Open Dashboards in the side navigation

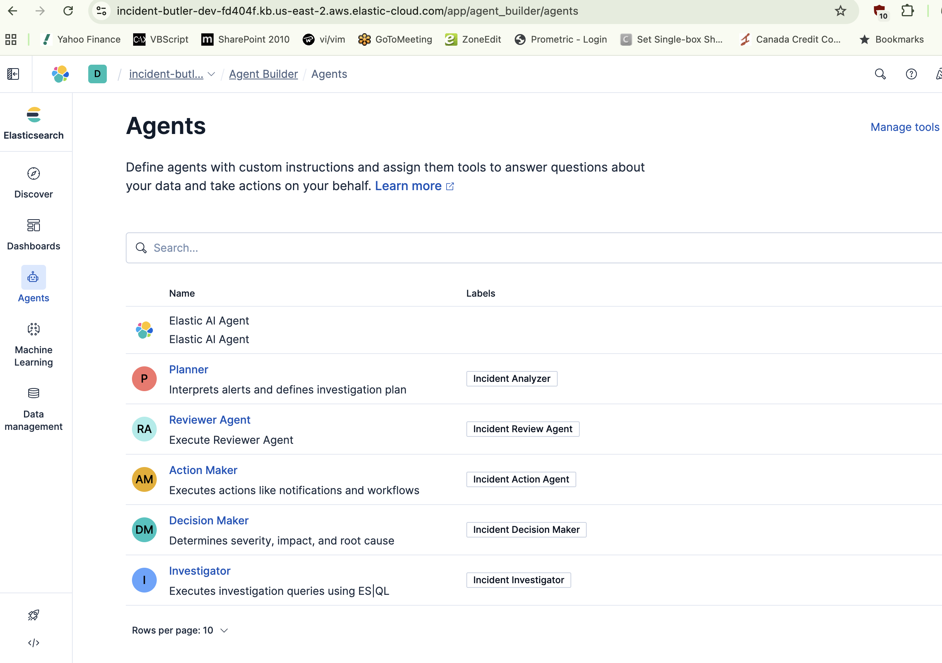pyautogui.click(x=33, y=234)
